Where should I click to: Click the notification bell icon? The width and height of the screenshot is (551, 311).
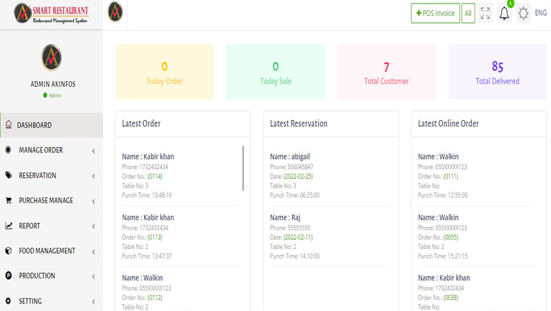point(504,13)
